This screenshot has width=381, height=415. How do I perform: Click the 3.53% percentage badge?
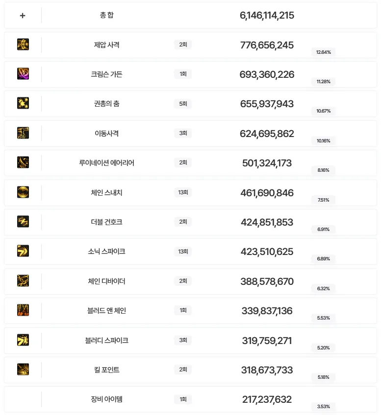coord(323,406)
